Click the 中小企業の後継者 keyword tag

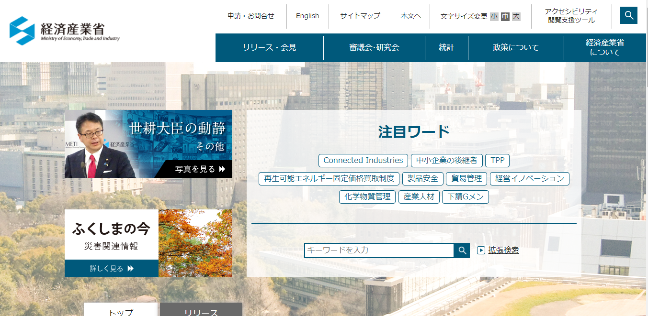447,161
